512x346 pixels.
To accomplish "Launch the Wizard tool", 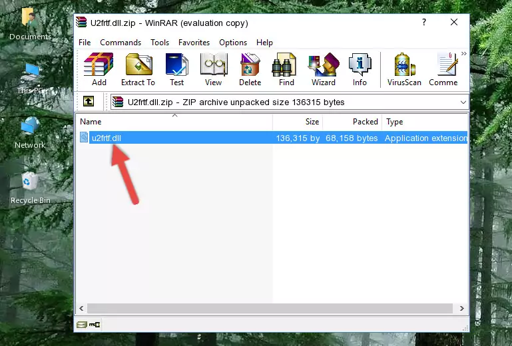I will tap(324, 69).
